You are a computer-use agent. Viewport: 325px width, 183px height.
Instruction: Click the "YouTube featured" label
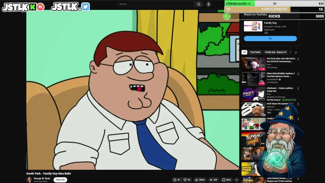pyautogui.click(x=273, y=100)
